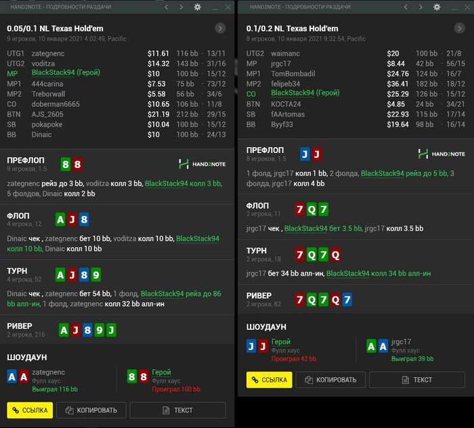
Task: Click Герой link in left showdown
Action: (161, 372)
